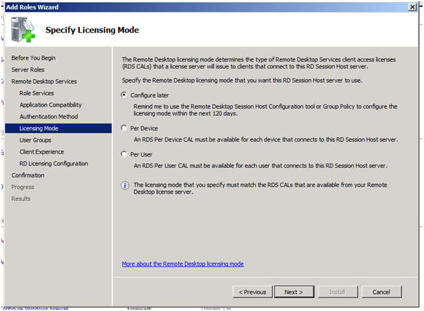Viewport: 424px width, 311px height.
Task: Open More about the Remote Desktop licensing mode link
Action: pos(183,264)
